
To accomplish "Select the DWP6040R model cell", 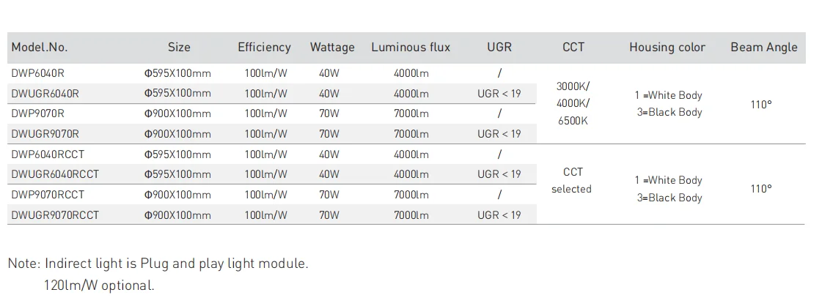I will coord(37,73).
